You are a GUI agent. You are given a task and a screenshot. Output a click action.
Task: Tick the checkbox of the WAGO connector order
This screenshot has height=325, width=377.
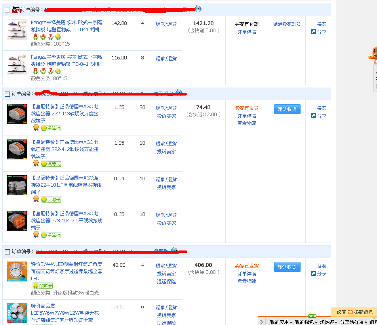8,94
